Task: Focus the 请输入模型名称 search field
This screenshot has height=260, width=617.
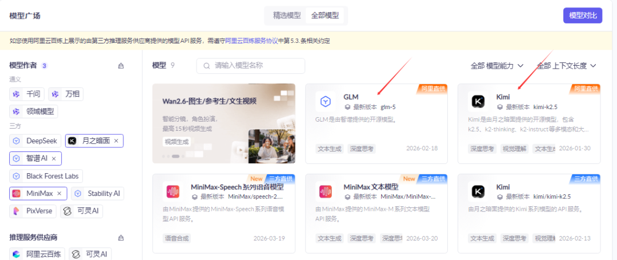Action: [x=251, y=66]
